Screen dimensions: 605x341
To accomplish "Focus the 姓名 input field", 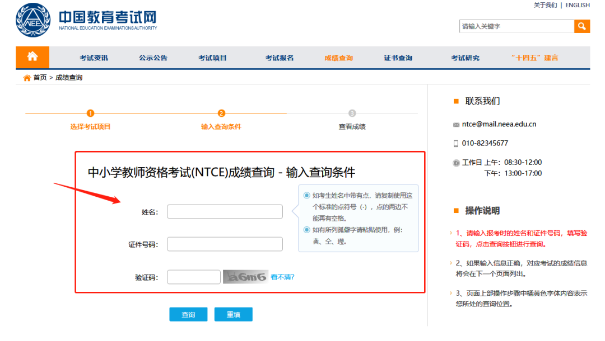I will pyautogui.click(x=225, y=212).
